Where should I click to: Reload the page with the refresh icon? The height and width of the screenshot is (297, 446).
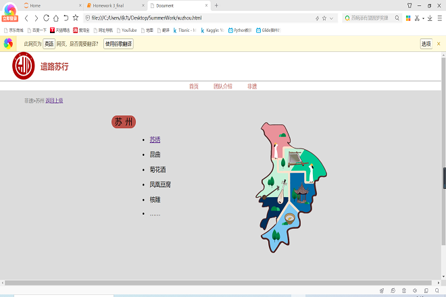[x=46, y=18]
